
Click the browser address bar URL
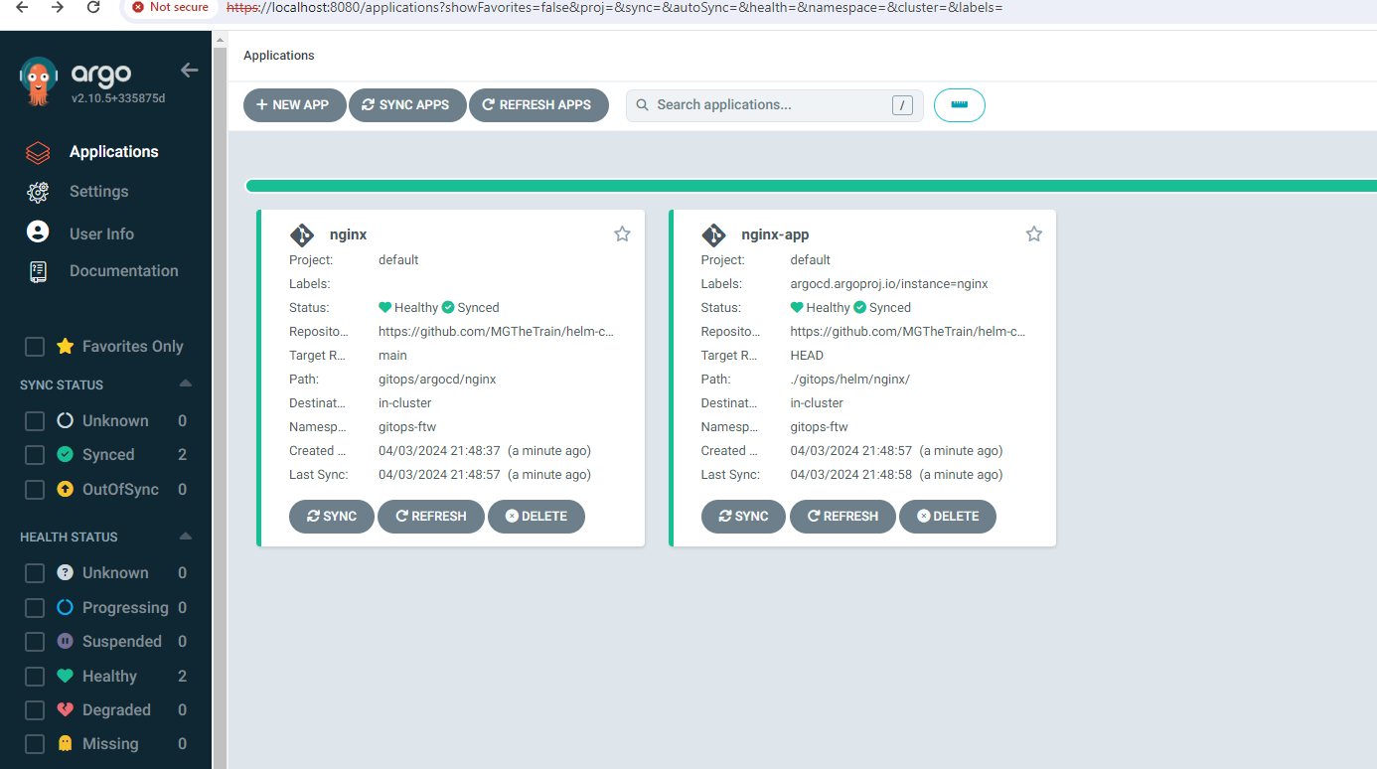614,7
